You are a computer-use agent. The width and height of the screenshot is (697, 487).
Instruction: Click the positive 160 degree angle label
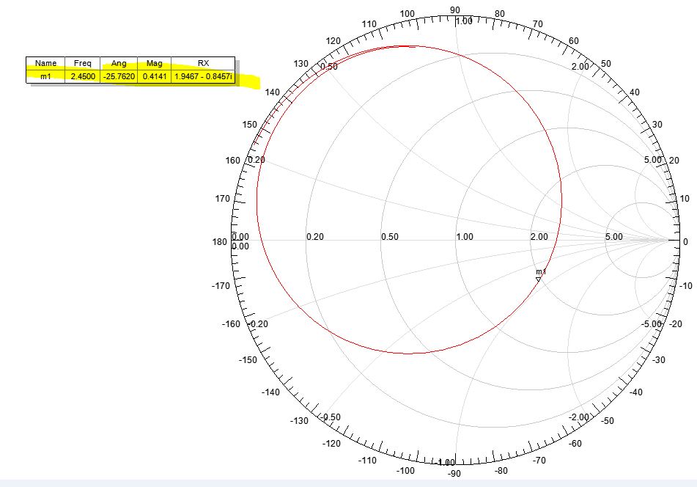(x=232, y=160)
